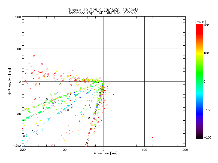218x163 pixels.
Task: Click the colorbar label "0"
Action: pyautogui.click(x=204, y=82)
